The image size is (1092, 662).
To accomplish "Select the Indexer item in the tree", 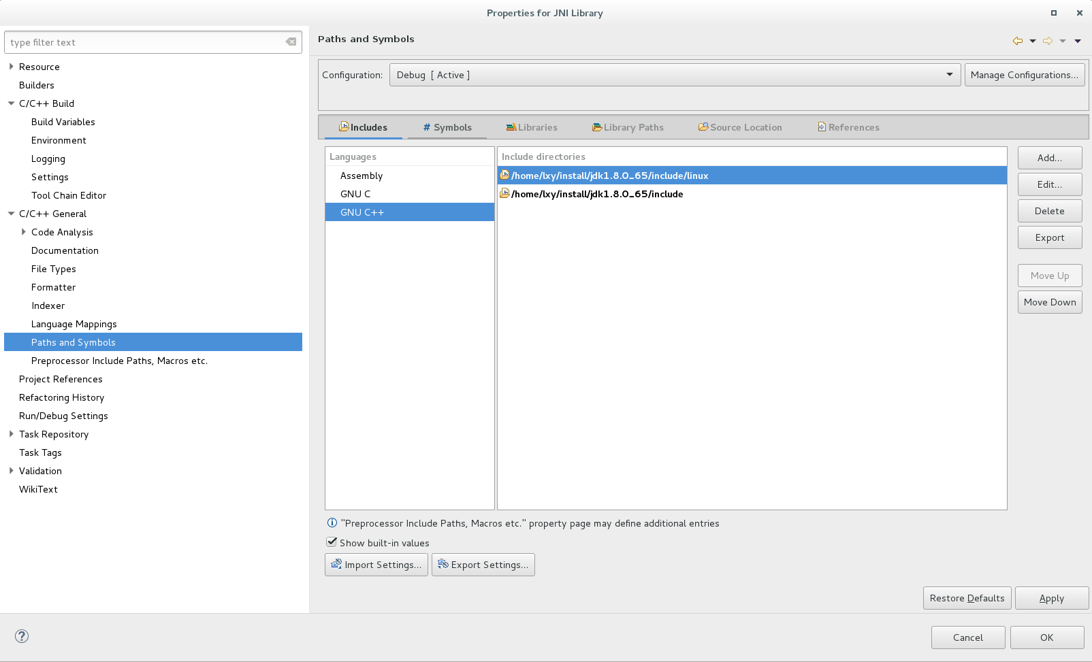I will coord(48,305).
